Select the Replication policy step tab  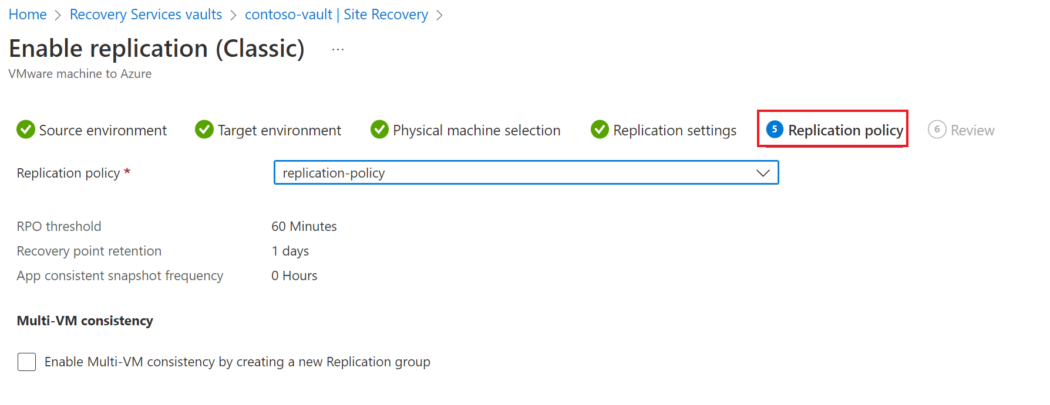pos(845,130)
